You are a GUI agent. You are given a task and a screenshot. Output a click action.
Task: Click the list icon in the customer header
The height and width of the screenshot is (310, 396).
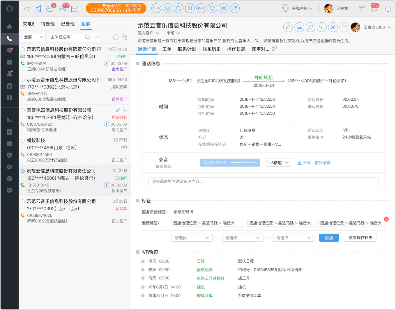299,27
